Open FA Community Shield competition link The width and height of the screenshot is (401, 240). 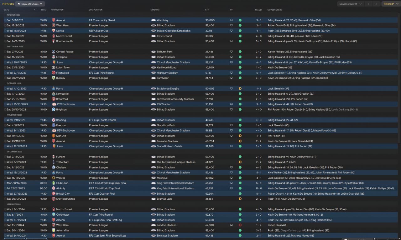pos(102,20)
